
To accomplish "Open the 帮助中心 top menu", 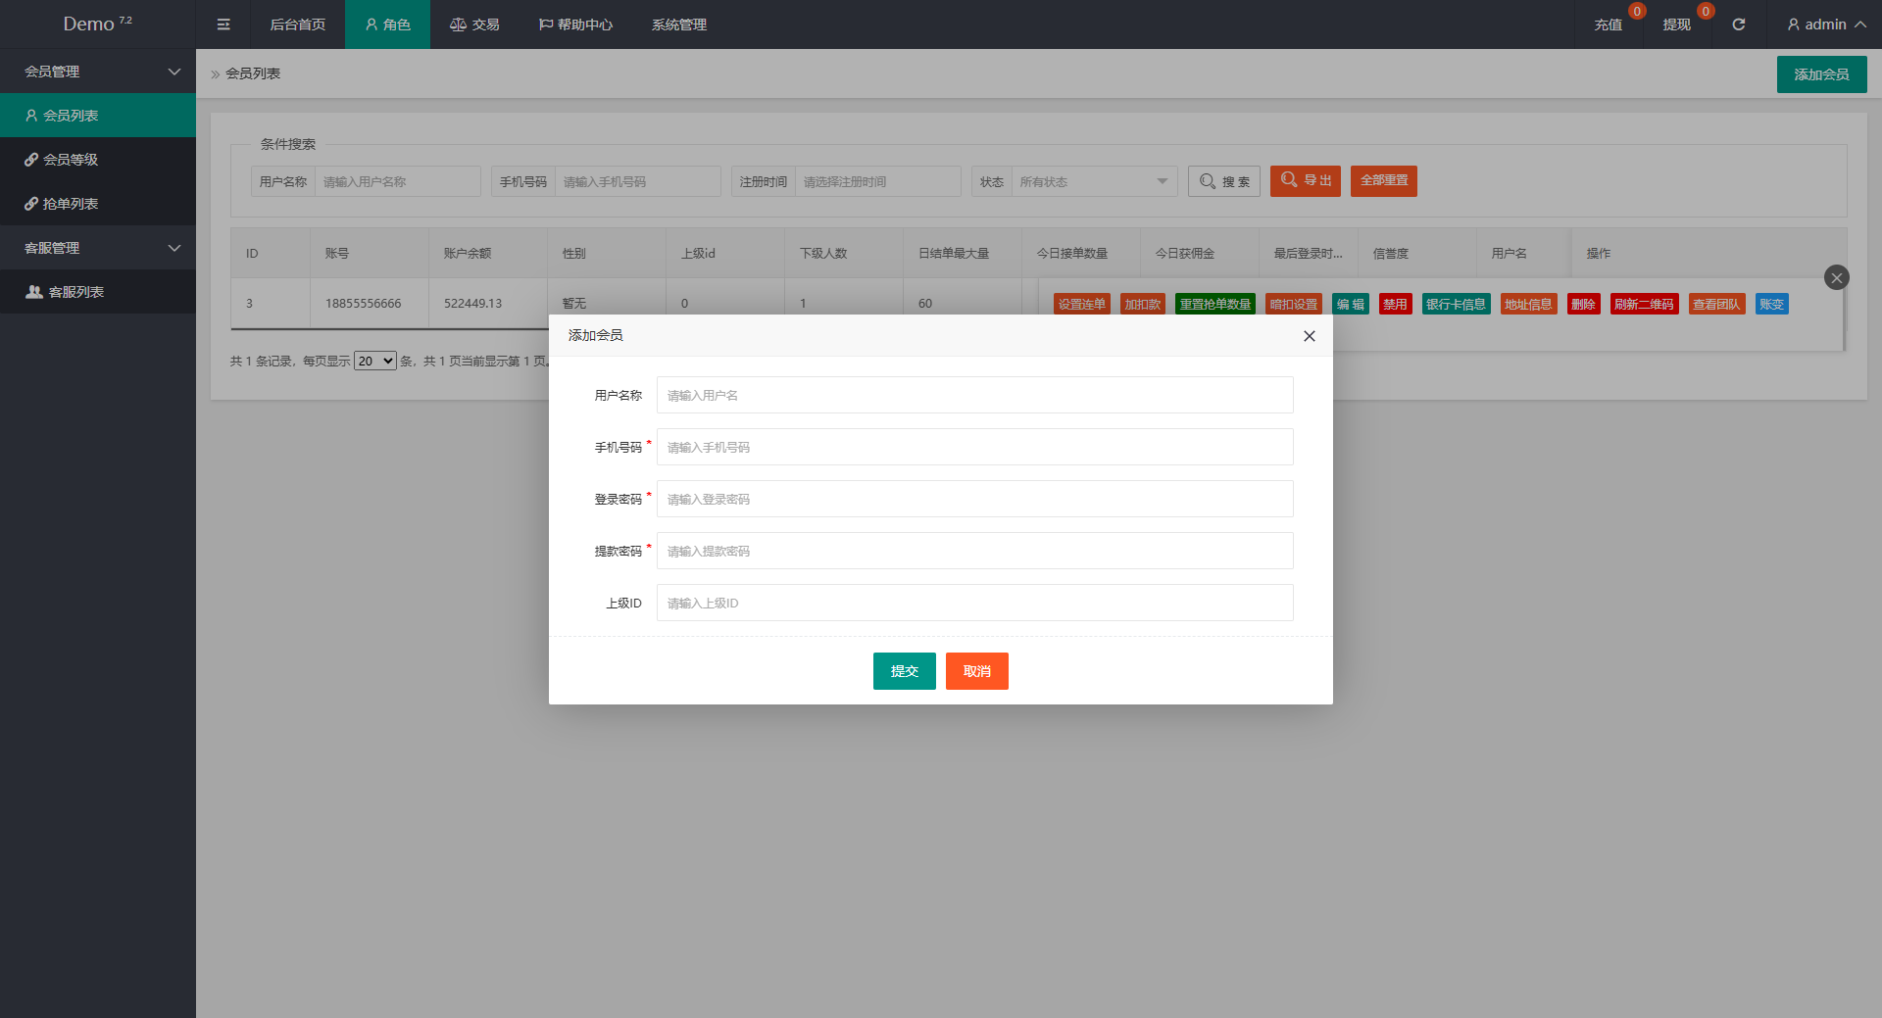I will 575,24.
